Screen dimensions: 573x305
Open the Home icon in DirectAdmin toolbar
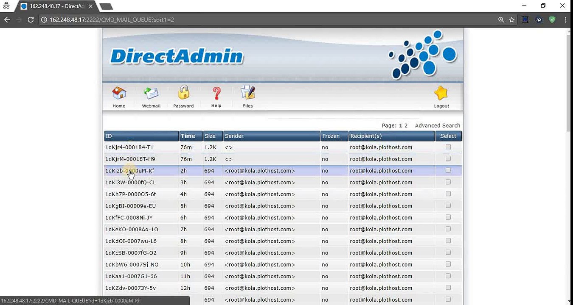tap(119, 93)
